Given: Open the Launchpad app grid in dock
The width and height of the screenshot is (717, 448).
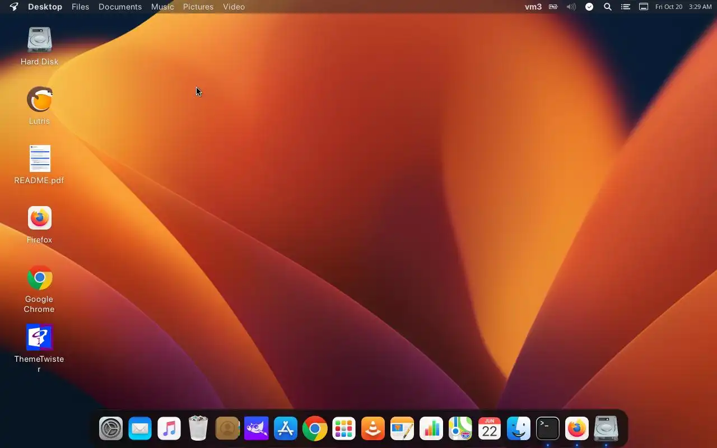Looking at the screenshot, I should pyautogui.click(x=344, y=429).
